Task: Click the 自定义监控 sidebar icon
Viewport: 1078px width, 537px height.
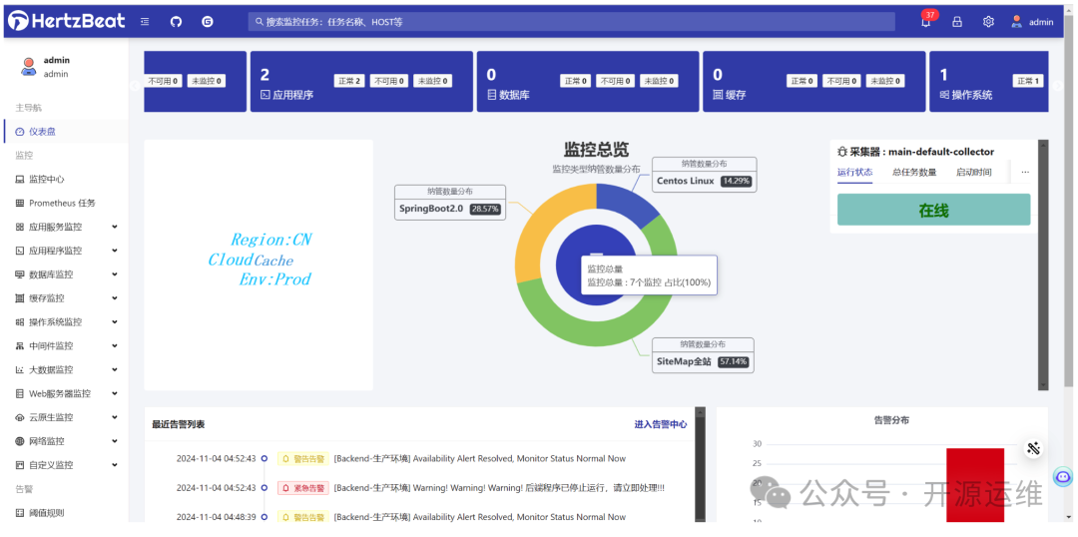Action: click(x=20, y=465)
